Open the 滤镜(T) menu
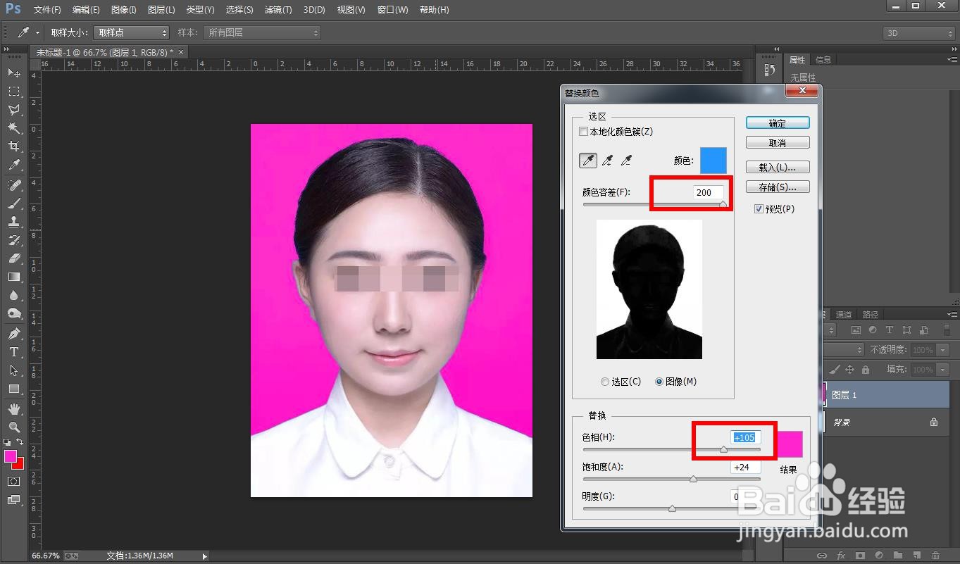Screen dimensions: 960x564 click(278, 10)
